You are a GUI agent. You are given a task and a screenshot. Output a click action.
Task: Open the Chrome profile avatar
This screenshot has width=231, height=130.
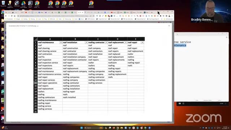coord(169,16)
